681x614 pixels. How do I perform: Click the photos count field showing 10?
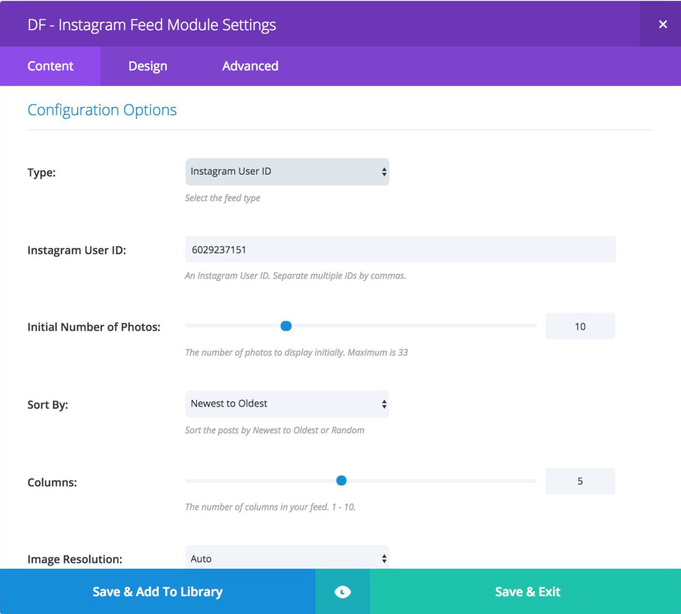pyautogui.click(x=580, y=326)
